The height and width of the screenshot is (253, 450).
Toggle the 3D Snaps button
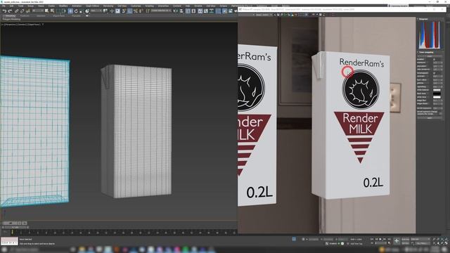pyautogui.click(x=124, y=11)
